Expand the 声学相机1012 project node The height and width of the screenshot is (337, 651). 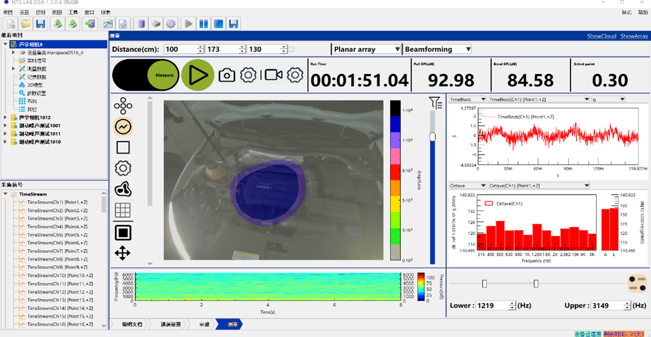click(5, 117)
